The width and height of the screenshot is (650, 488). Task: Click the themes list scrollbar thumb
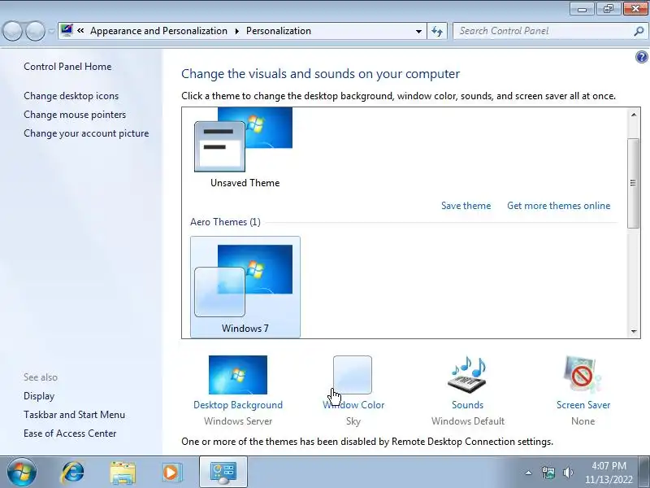point(633,183)
